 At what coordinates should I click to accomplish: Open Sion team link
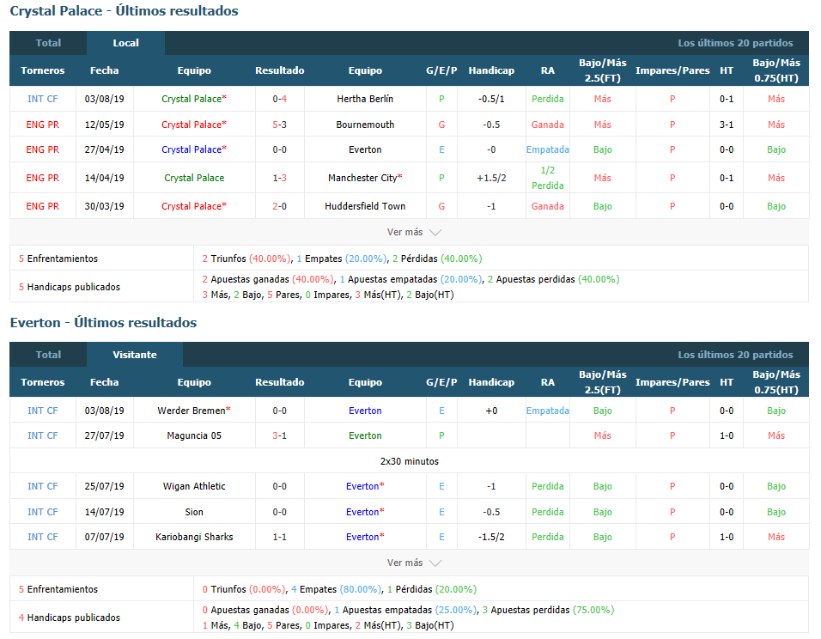[x=194, y=512]
